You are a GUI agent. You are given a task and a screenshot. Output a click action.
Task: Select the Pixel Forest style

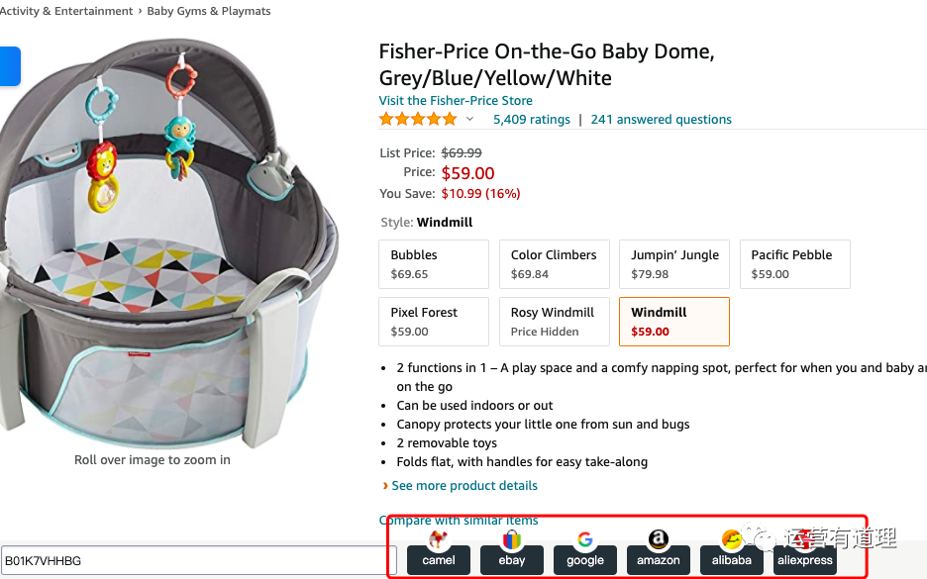pos(434,322)
